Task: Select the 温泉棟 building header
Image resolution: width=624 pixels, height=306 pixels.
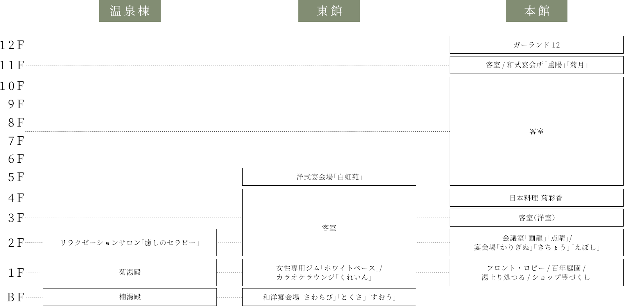Action: pyautogui.click(x=129, y=11)
